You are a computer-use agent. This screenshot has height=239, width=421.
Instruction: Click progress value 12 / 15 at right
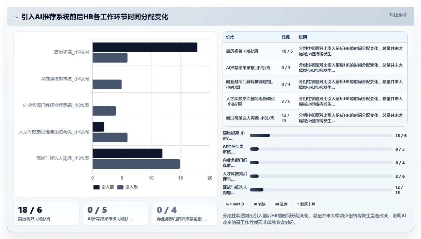click(x=400, y=190)
